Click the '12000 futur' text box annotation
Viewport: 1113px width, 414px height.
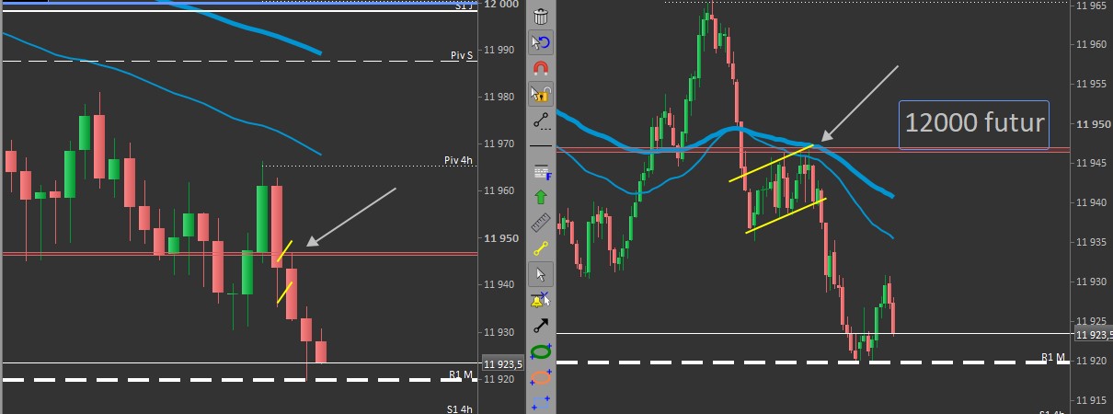(974, 124)
